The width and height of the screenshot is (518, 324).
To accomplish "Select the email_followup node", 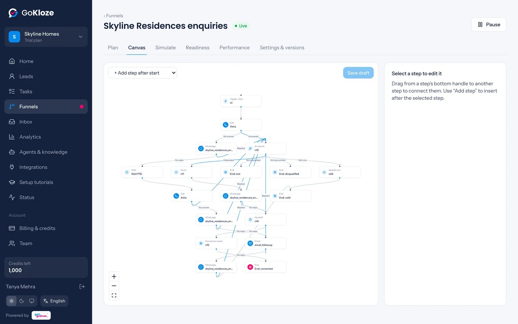I will pos(265,243).
